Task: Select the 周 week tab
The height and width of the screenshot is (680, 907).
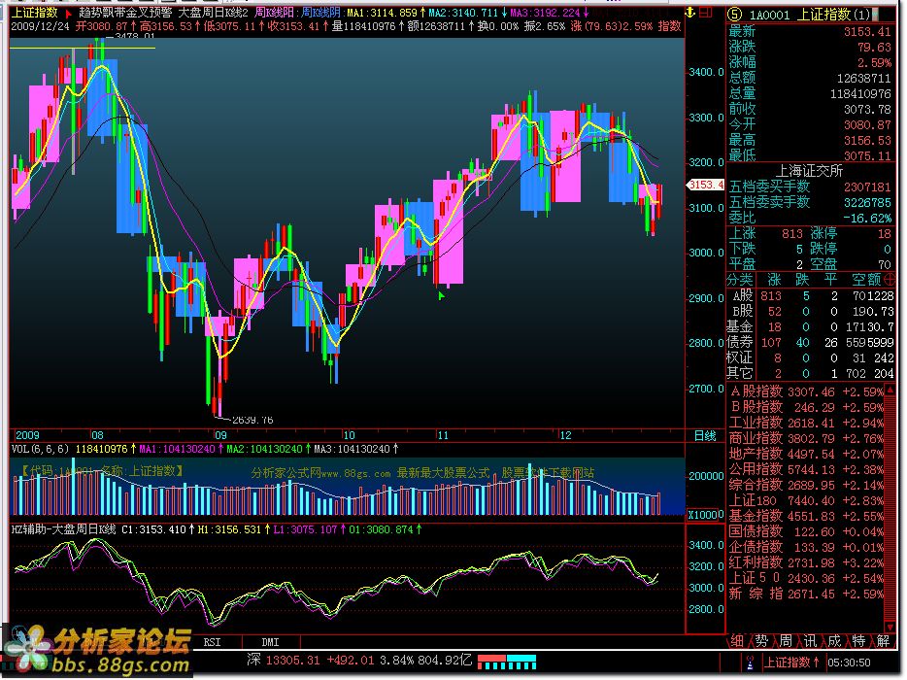Action: [x=786, y=642]
